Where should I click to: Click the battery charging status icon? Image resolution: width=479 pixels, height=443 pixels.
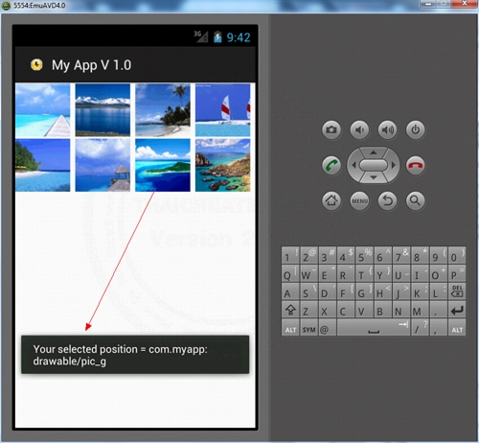217,36
